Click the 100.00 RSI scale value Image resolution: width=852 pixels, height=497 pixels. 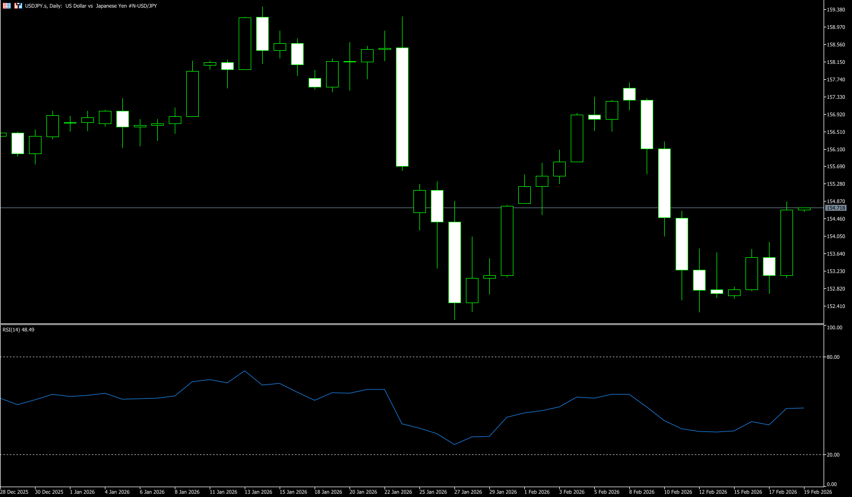[835, 328]
